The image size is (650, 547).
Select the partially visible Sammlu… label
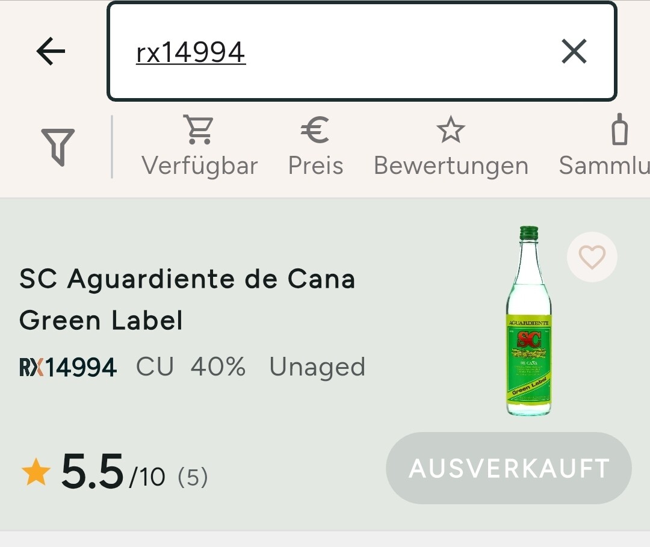(604, 165)
